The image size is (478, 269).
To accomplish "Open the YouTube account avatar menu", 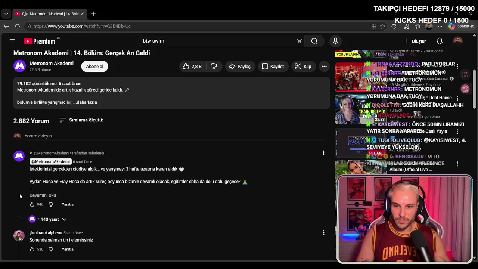I will point(458,41).
